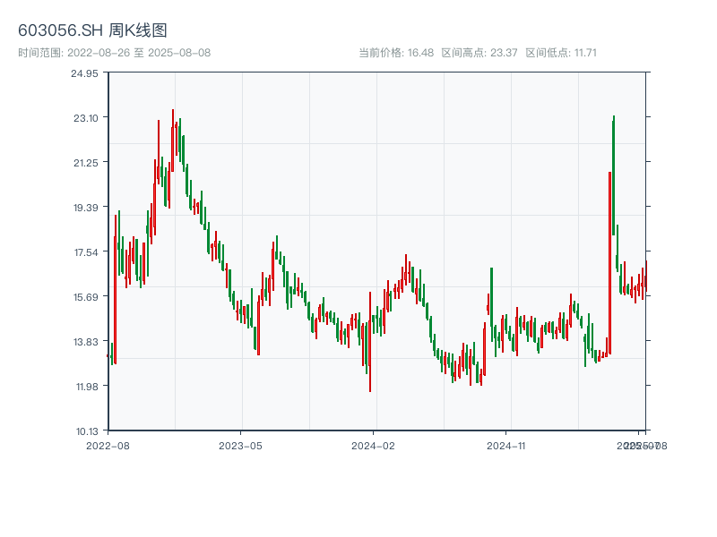Click the y-axis label 11.98
The width and height of the screenshot is (717, 537).
(87, 387)
